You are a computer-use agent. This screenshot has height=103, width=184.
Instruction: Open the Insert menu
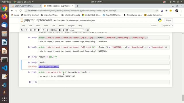46,25
